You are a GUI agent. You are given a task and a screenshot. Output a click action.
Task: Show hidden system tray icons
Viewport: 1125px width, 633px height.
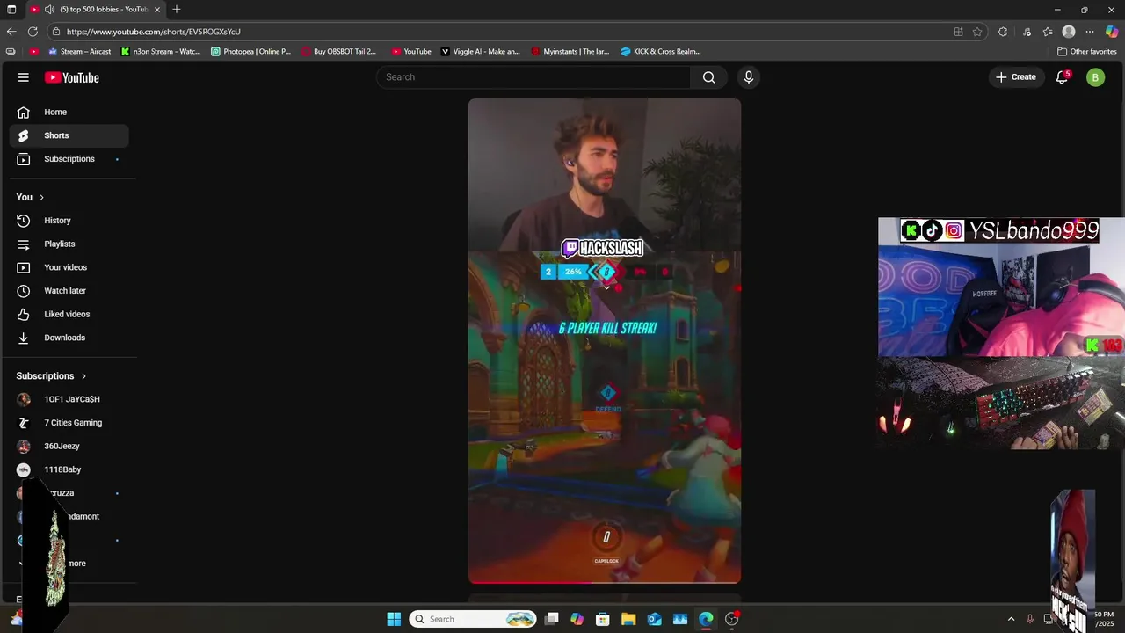pyautogui.click(x=1011, y=619)
